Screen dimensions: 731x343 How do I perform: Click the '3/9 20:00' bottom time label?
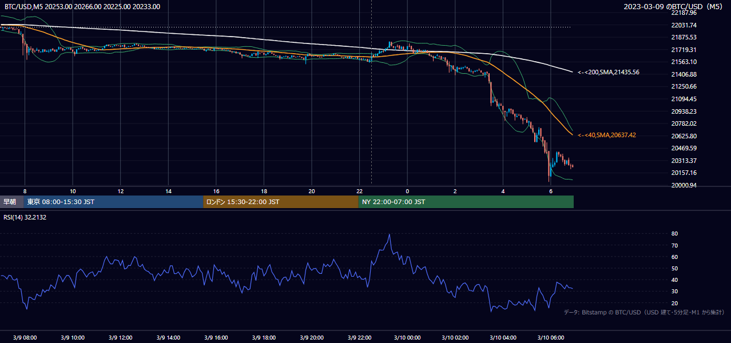click(x=312, y=338)
